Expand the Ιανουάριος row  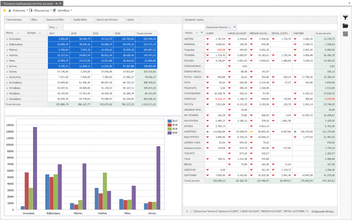(7, 39)
